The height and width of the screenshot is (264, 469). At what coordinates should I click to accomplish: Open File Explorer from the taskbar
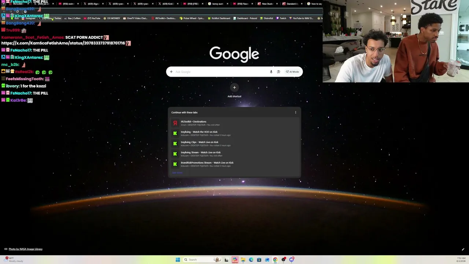point(243,260)
